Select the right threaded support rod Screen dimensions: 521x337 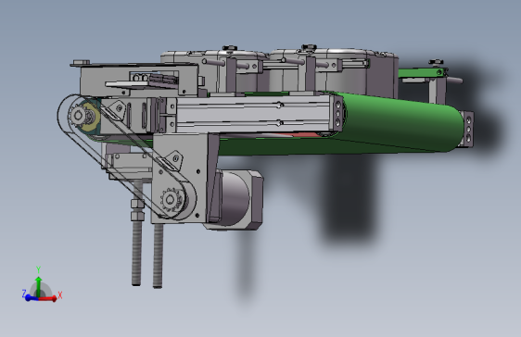coord(159,256)
